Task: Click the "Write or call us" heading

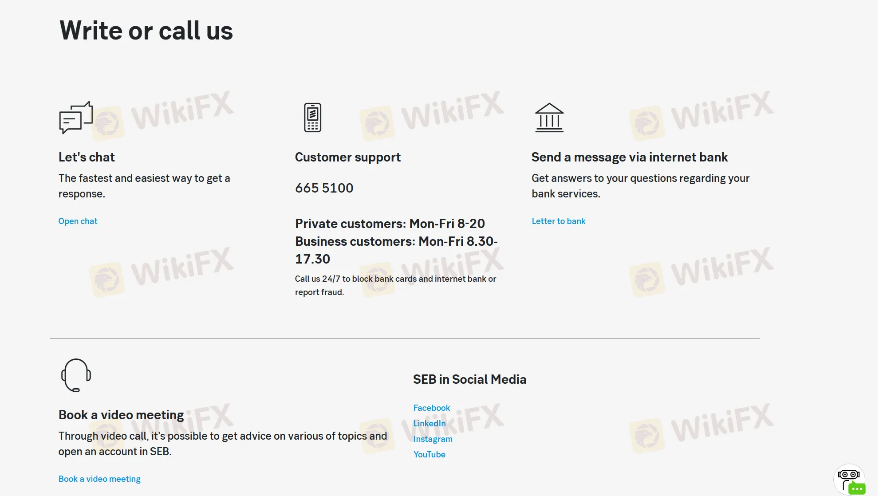Action: (x=146, y=30)
